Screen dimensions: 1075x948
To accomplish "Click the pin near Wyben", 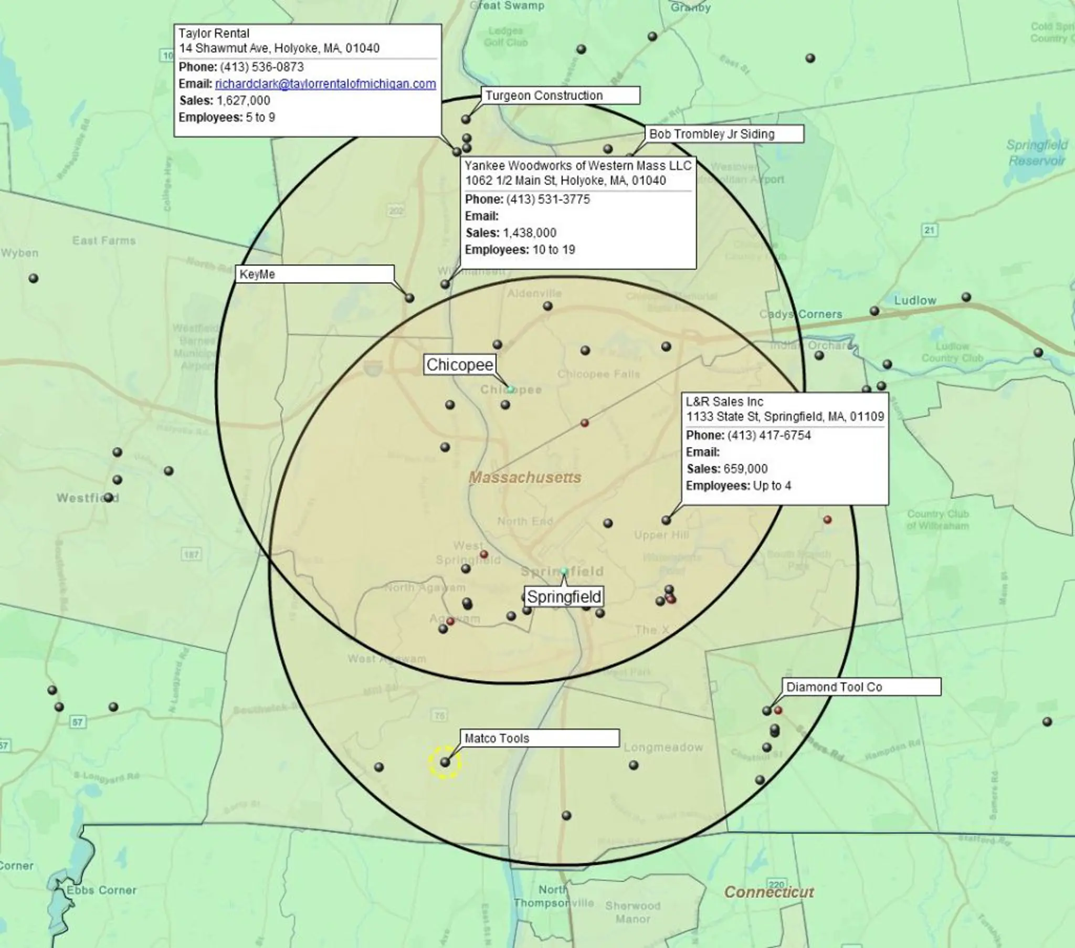I will tap(34, 278).
